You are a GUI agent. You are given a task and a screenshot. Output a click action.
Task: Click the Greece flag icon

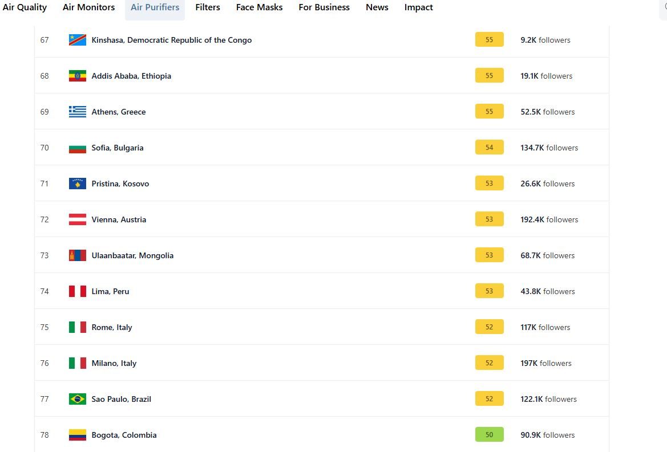(x=78, y=112)
